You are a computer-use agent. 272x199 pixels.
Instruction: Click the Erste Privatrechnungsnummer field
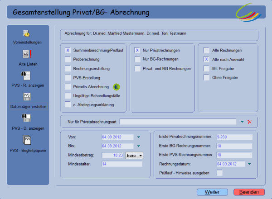click(x=234, y=137)
